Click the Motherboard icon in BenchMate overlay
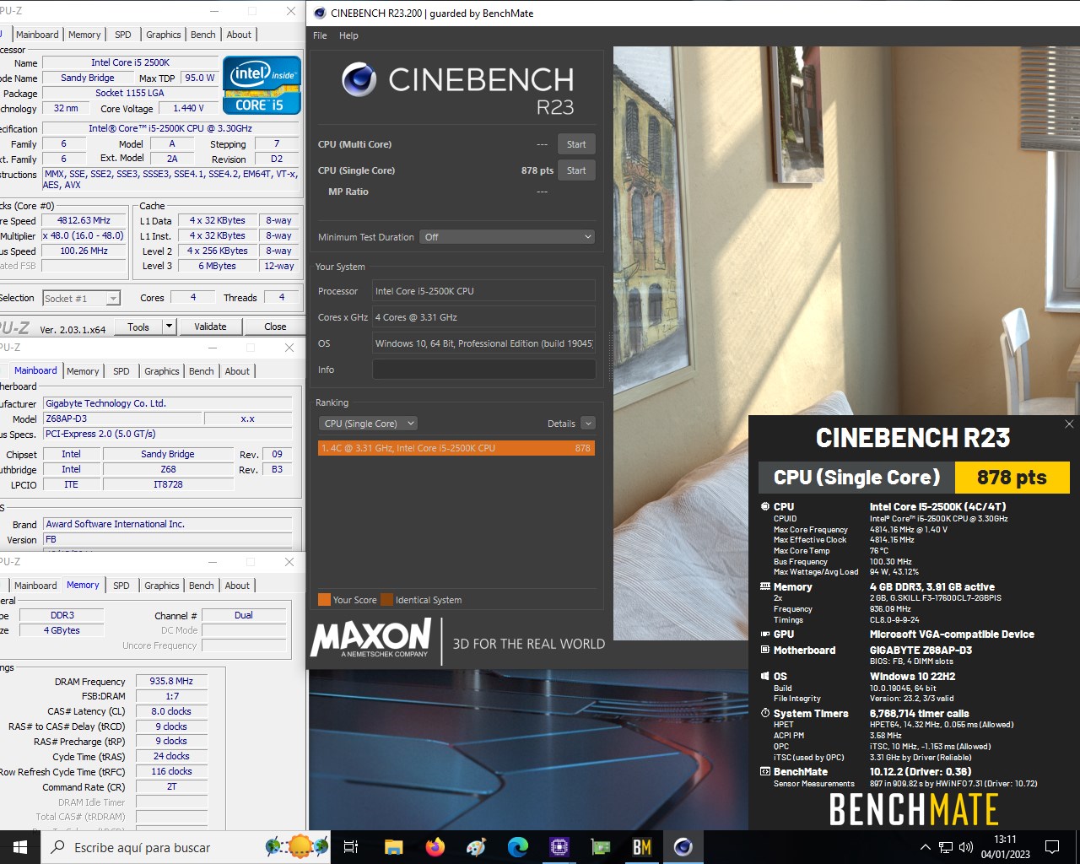The height and width of the screenshot is (864, 1080). coord(765,650)
